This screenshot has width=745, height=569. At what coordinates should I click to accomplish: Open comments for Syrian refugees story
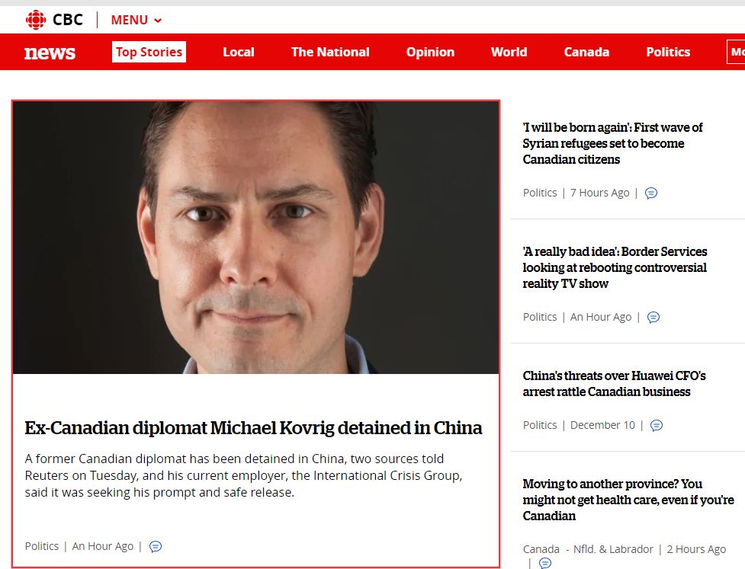[x=651, y=193]
